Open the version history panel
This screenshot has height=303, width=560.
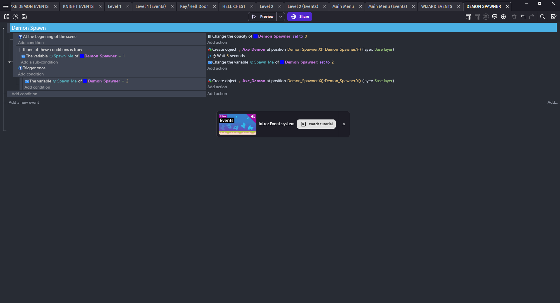(x=15, y=17)
